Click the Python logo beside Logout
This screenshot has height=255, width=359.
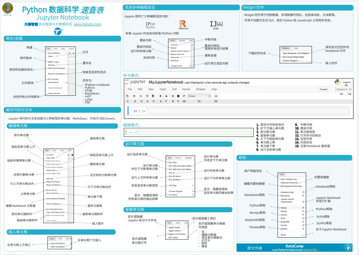pos(337,82)
